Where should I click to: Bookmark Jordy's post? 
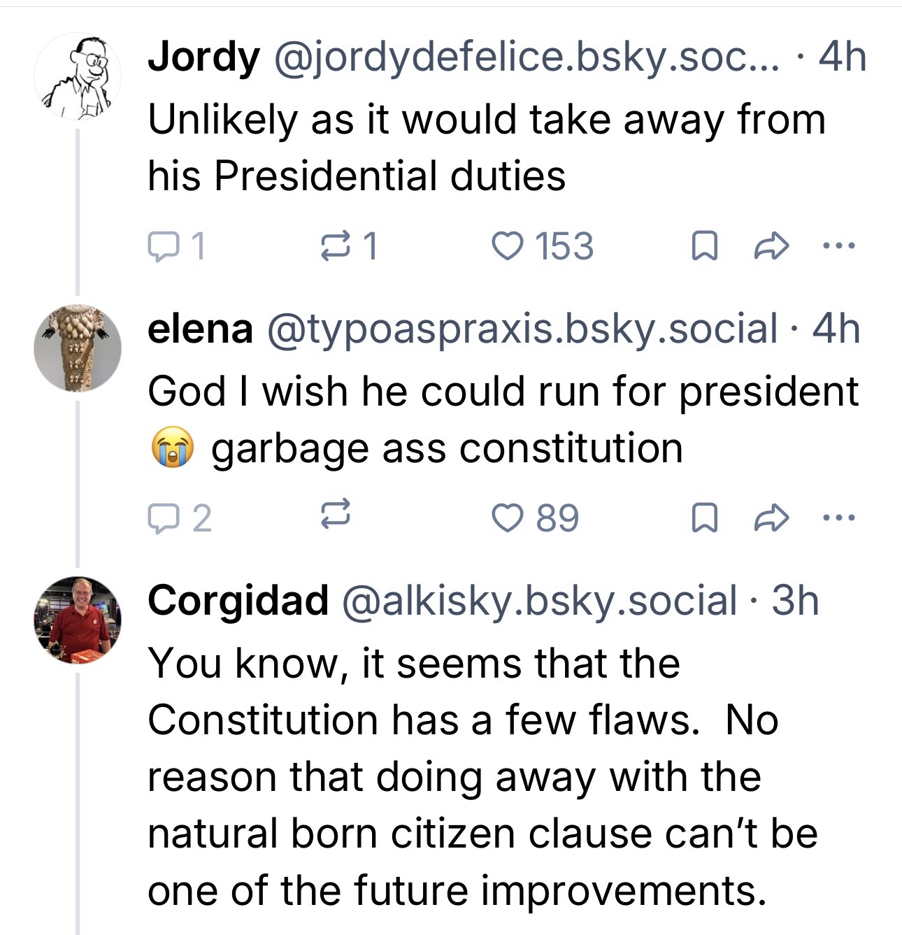(703, 246)
